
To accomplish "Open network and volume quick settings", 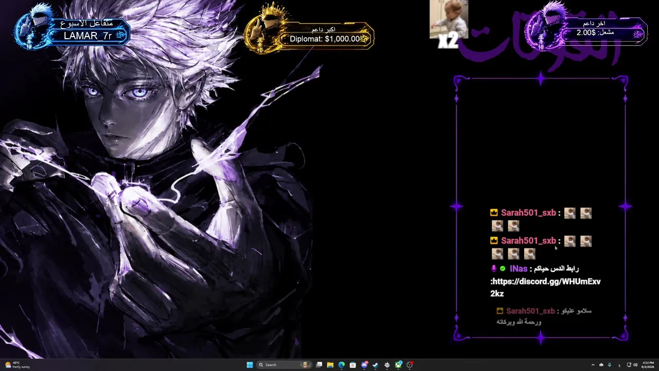I will [632, 365].
